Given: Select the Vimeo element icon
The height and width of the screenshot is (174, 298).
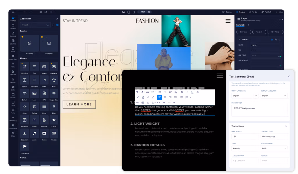Looking at the screenshot, I should coord(54,120).
